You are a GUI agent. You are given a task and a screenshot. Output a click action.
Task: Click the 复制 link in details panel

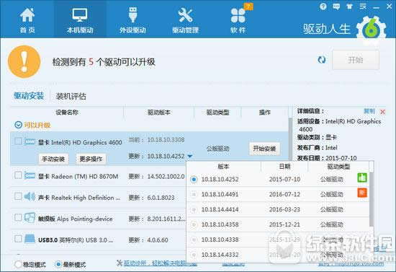(x=369, y=111)
